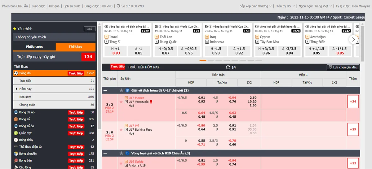372x169 pixels.
Task: Open the Sắp xếp bình thường dropdown
Action: (256, 6)
